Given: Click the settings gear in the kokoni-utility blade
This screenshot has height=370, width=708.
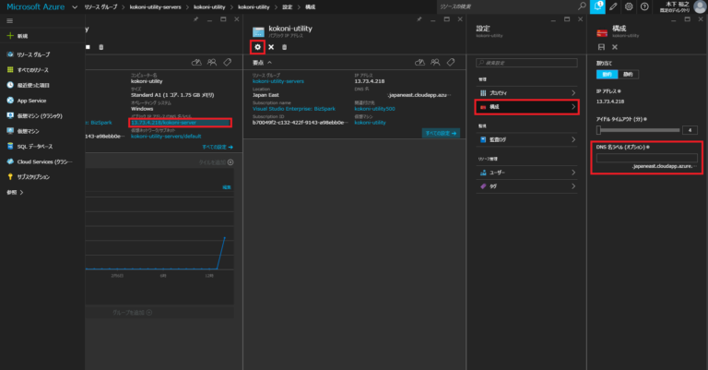Looking at the screenshot, I should pyautogui.click(x=257, y=47).
